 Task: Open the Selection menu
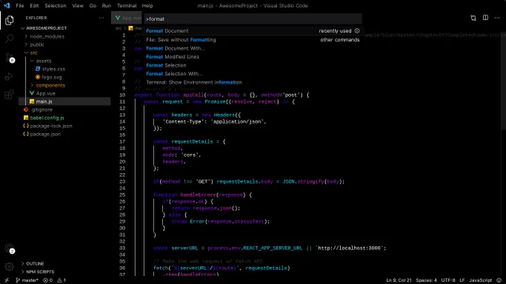tap(56, 5)
